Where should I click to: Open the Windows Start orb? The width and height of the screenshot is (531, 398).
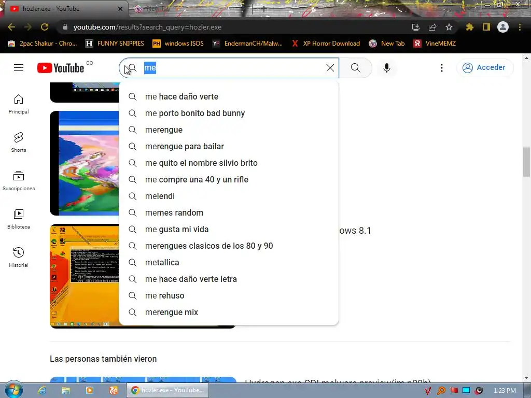click(x=13, y=390)
